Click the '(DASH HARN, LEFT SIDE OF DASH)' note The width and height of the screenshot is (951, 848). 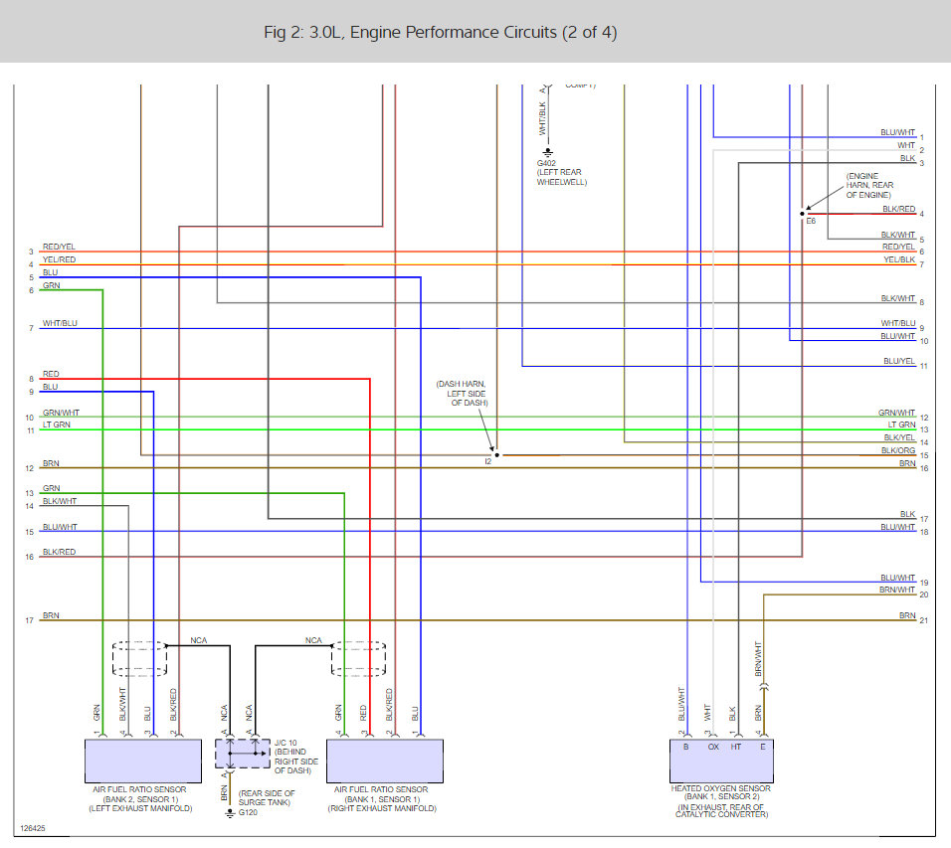point(462,394)
